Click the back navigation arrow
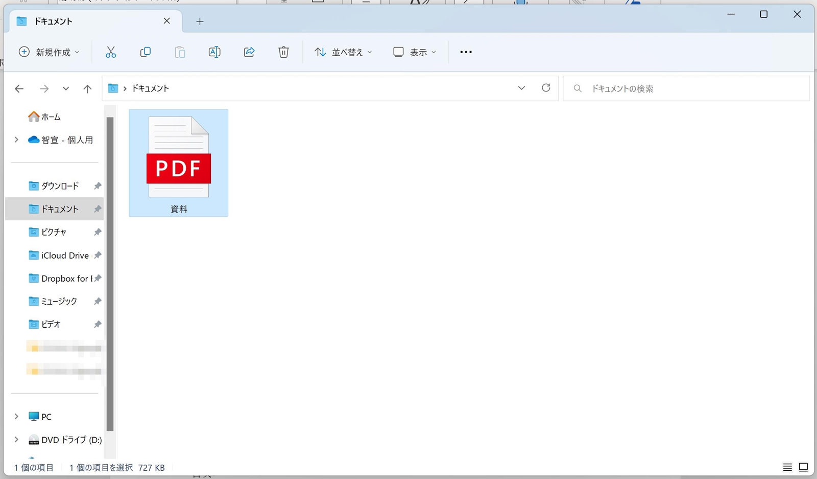 (x=19, y=88)
